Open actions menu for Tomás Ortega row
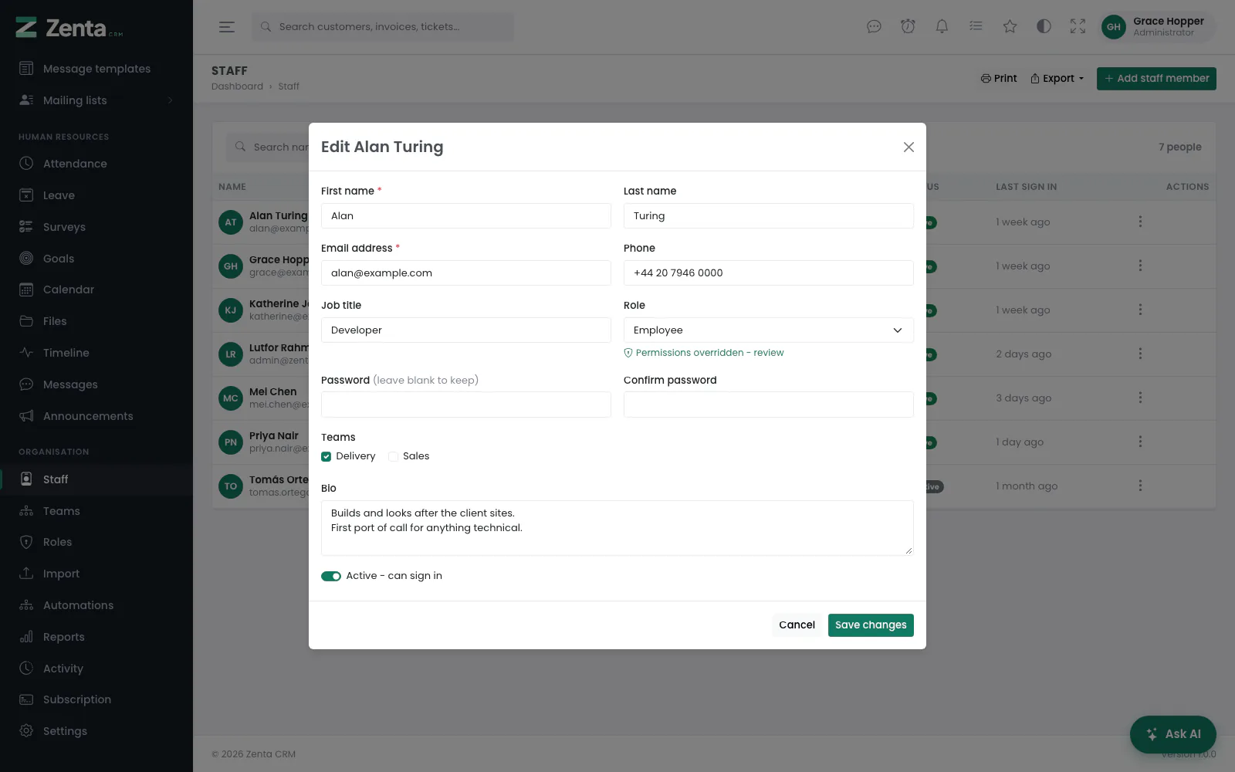Screen dimensions: 1235x772 (x=1140, y=486)
